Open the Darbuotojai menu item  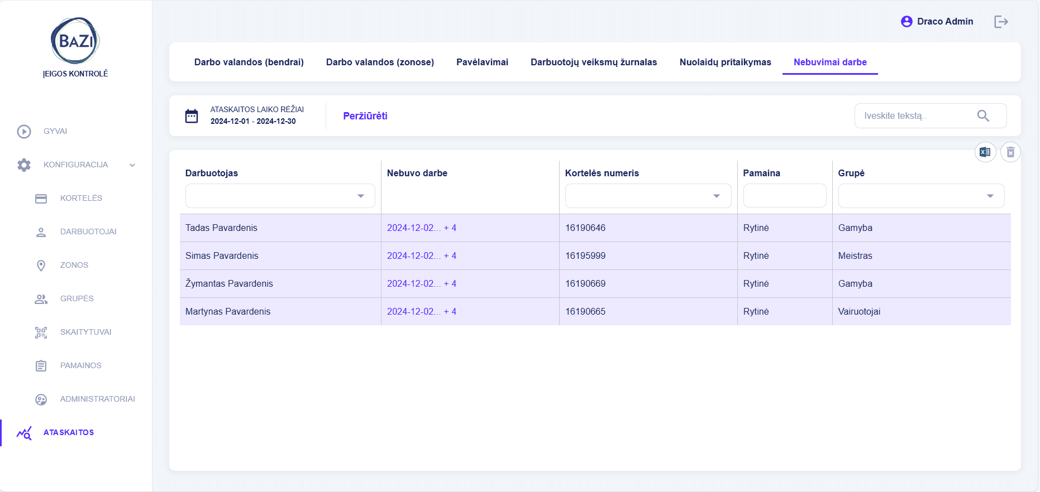click(x=88, y=232)
